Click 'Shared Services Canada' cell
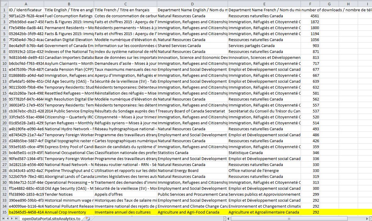Viewport: 372px width, 221px height. [x=192, y=46]
